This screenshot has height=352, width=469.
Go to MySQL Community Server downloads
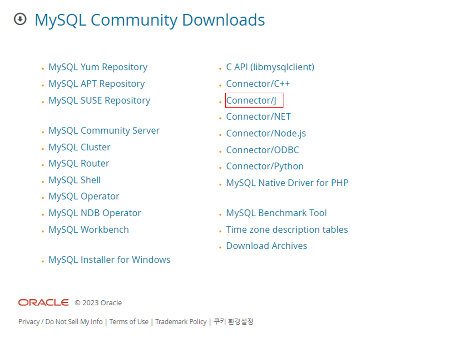pyautogui.click(x=104, y=130)
